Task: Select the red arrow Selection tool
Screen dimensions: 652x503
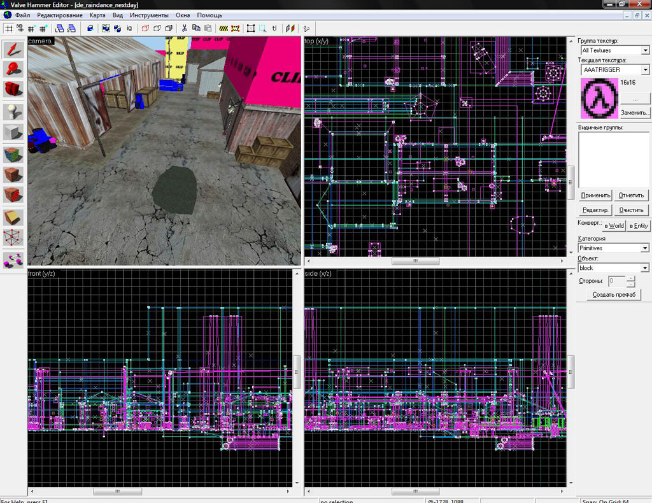Action: (13, 50)
